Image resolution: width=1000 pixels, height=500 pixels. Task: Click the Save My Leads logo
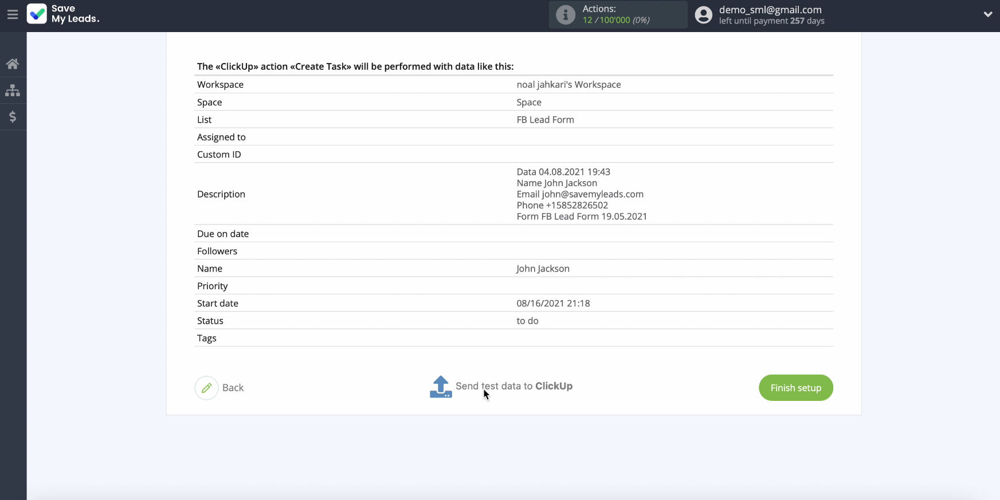coord(63,14)
